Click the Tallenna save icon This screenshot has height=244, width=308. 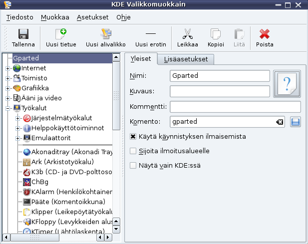(23, 34)
